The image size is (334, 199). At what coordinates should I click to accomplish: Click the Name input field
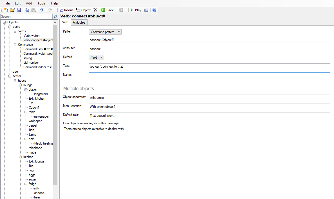[209, 75]
